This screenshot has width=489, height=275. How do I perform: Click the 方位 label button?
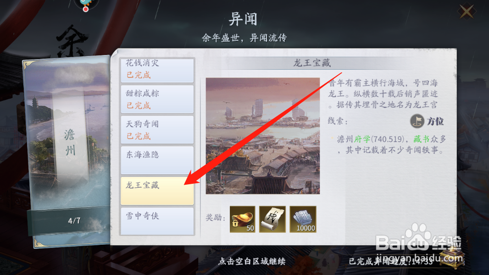pos(435,121)
